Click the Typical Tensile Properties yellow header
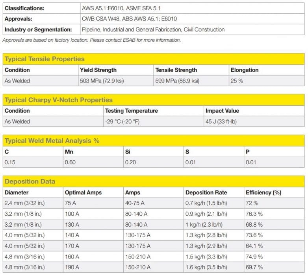The image size is (308, 275). click(x=45, y=59)
